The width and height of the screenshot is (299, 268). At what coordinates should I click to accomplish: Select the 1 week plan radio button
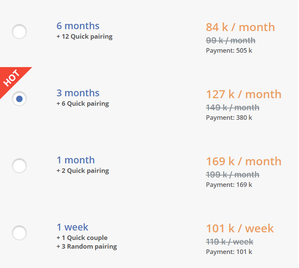point(19,233)
